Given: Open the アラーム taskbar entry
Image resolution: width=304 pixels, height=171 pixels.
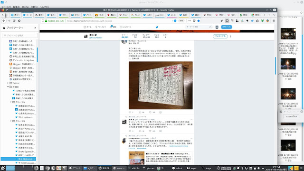Looking at the screenshot, I should click(75, 168).
